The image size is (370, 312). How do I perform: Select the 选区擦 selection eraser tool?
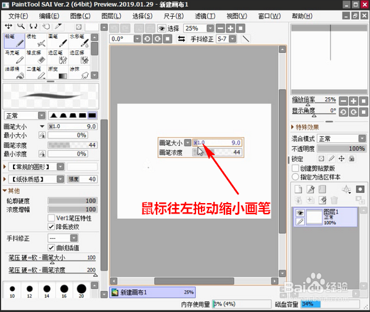point(79,57)
